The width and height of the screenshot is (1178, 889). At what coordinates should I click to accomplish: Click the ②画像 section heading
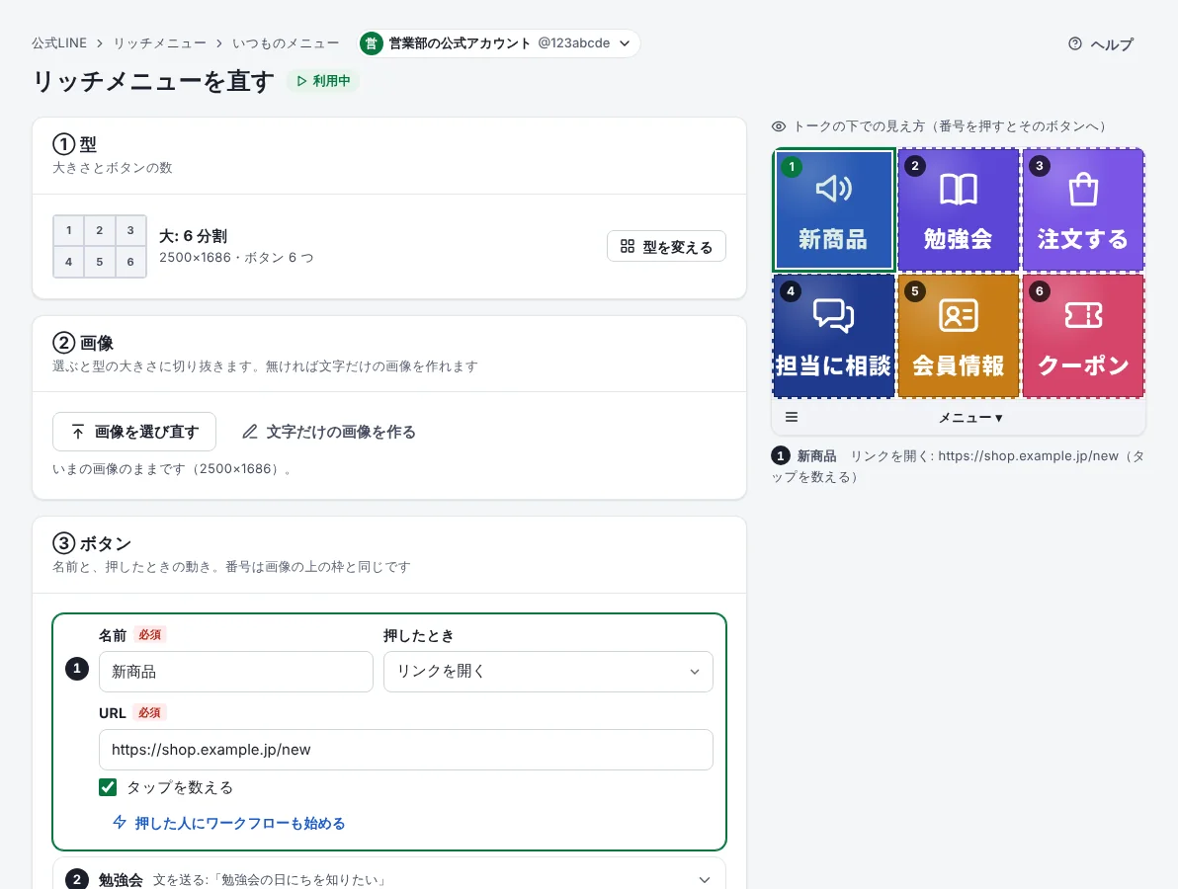click(83, 343)
